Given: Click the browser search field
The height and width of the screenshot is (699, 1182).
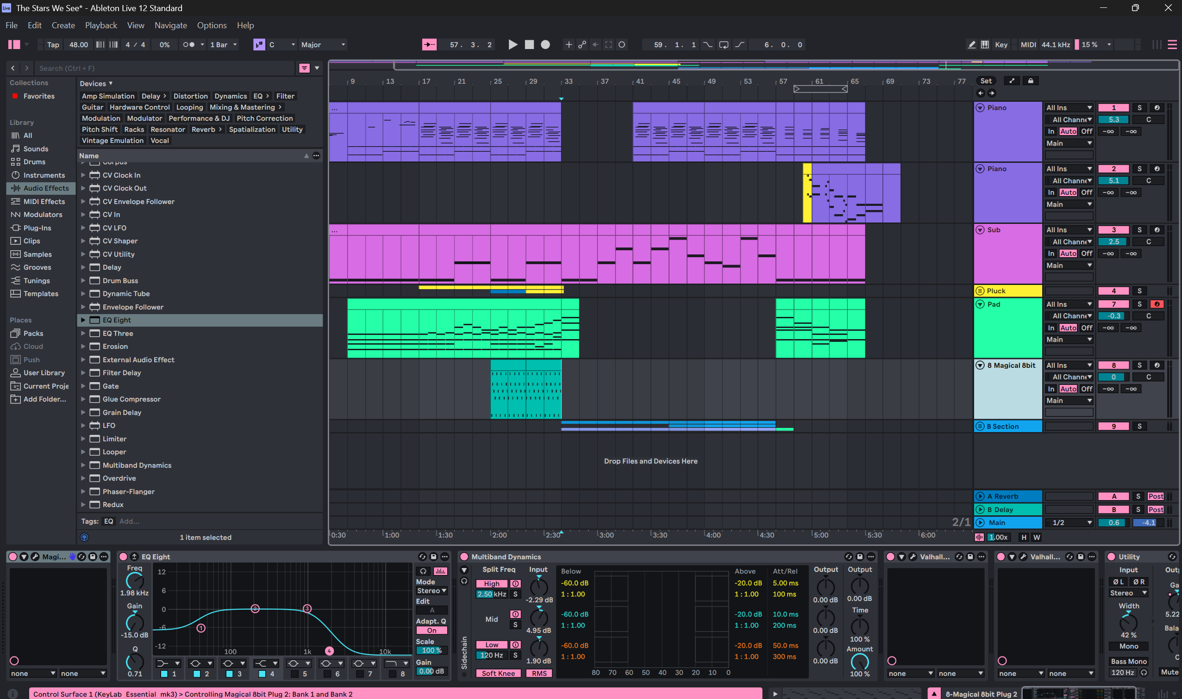Looking at the screenshot, I should [165, 68].
